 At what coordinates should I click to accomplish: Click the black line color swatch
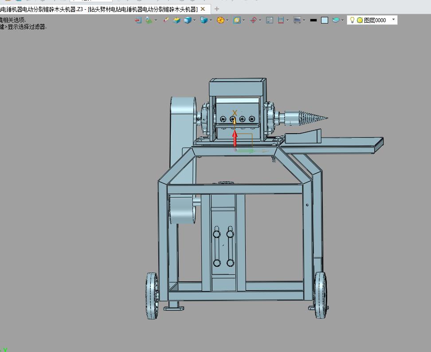click(313, 20)
